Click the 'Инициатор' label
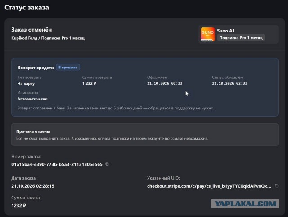 tap(27, 93)
